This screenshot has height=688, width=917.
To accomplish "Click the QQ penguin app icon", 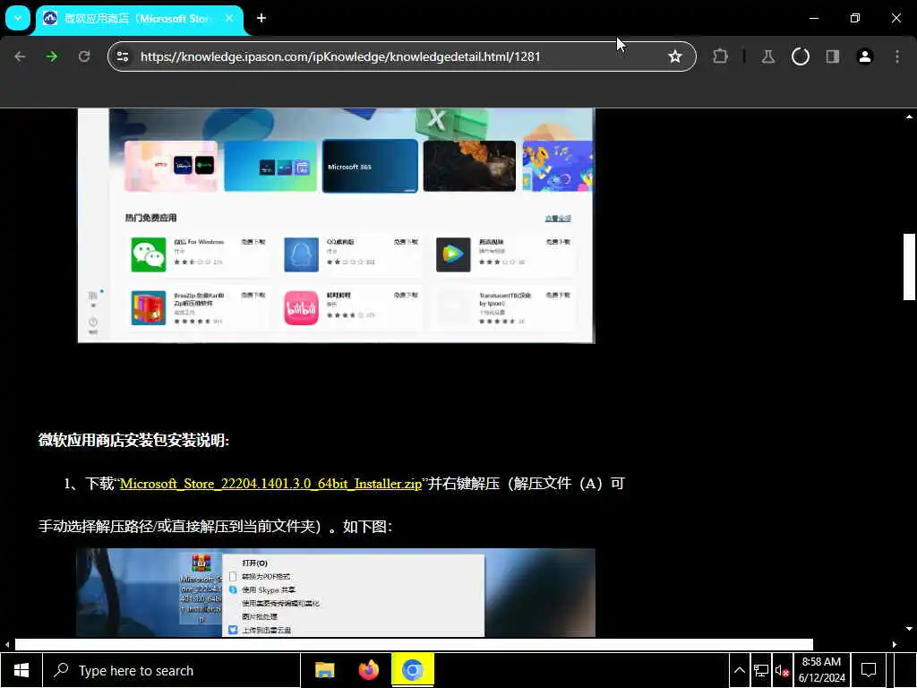I will (301, 254).
